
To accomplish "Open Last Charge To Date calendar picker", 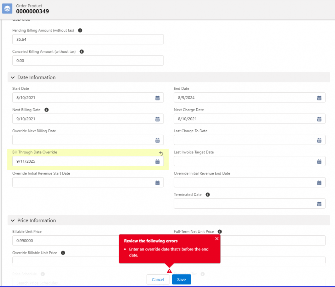I will point(319,140).
